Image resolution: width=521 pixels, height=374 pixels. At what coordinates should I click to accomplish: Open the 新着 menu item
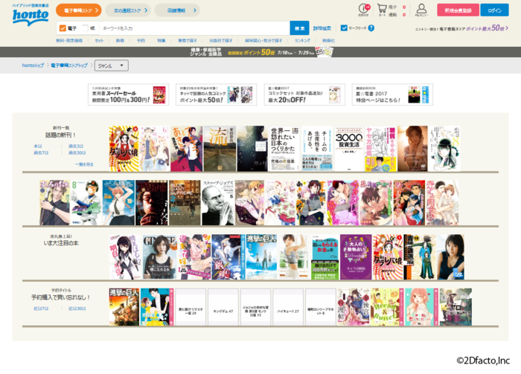click(x=120, y=40)
